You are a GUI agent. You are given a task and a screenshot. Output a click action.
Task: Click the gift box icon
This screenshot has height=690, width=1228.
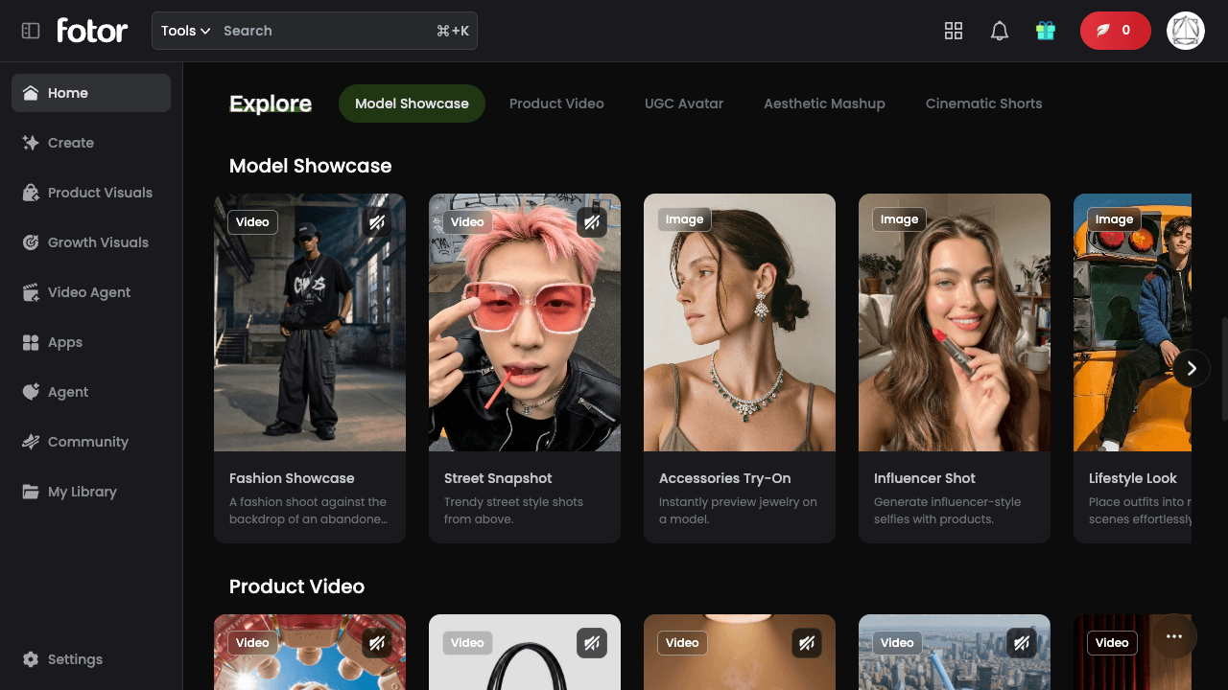click(x=1046, y=31)
